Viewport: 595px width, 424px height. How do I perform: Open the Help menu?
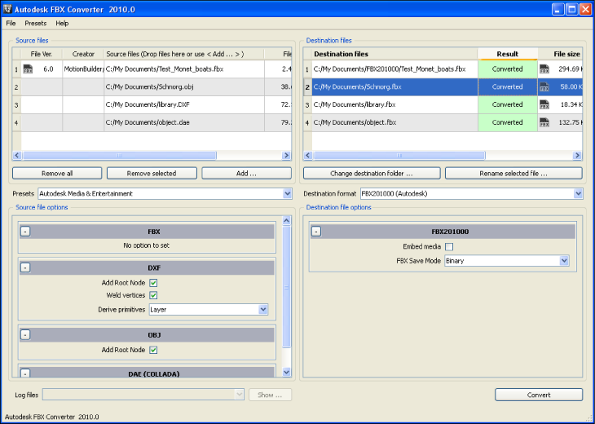(x=62, y=23)
